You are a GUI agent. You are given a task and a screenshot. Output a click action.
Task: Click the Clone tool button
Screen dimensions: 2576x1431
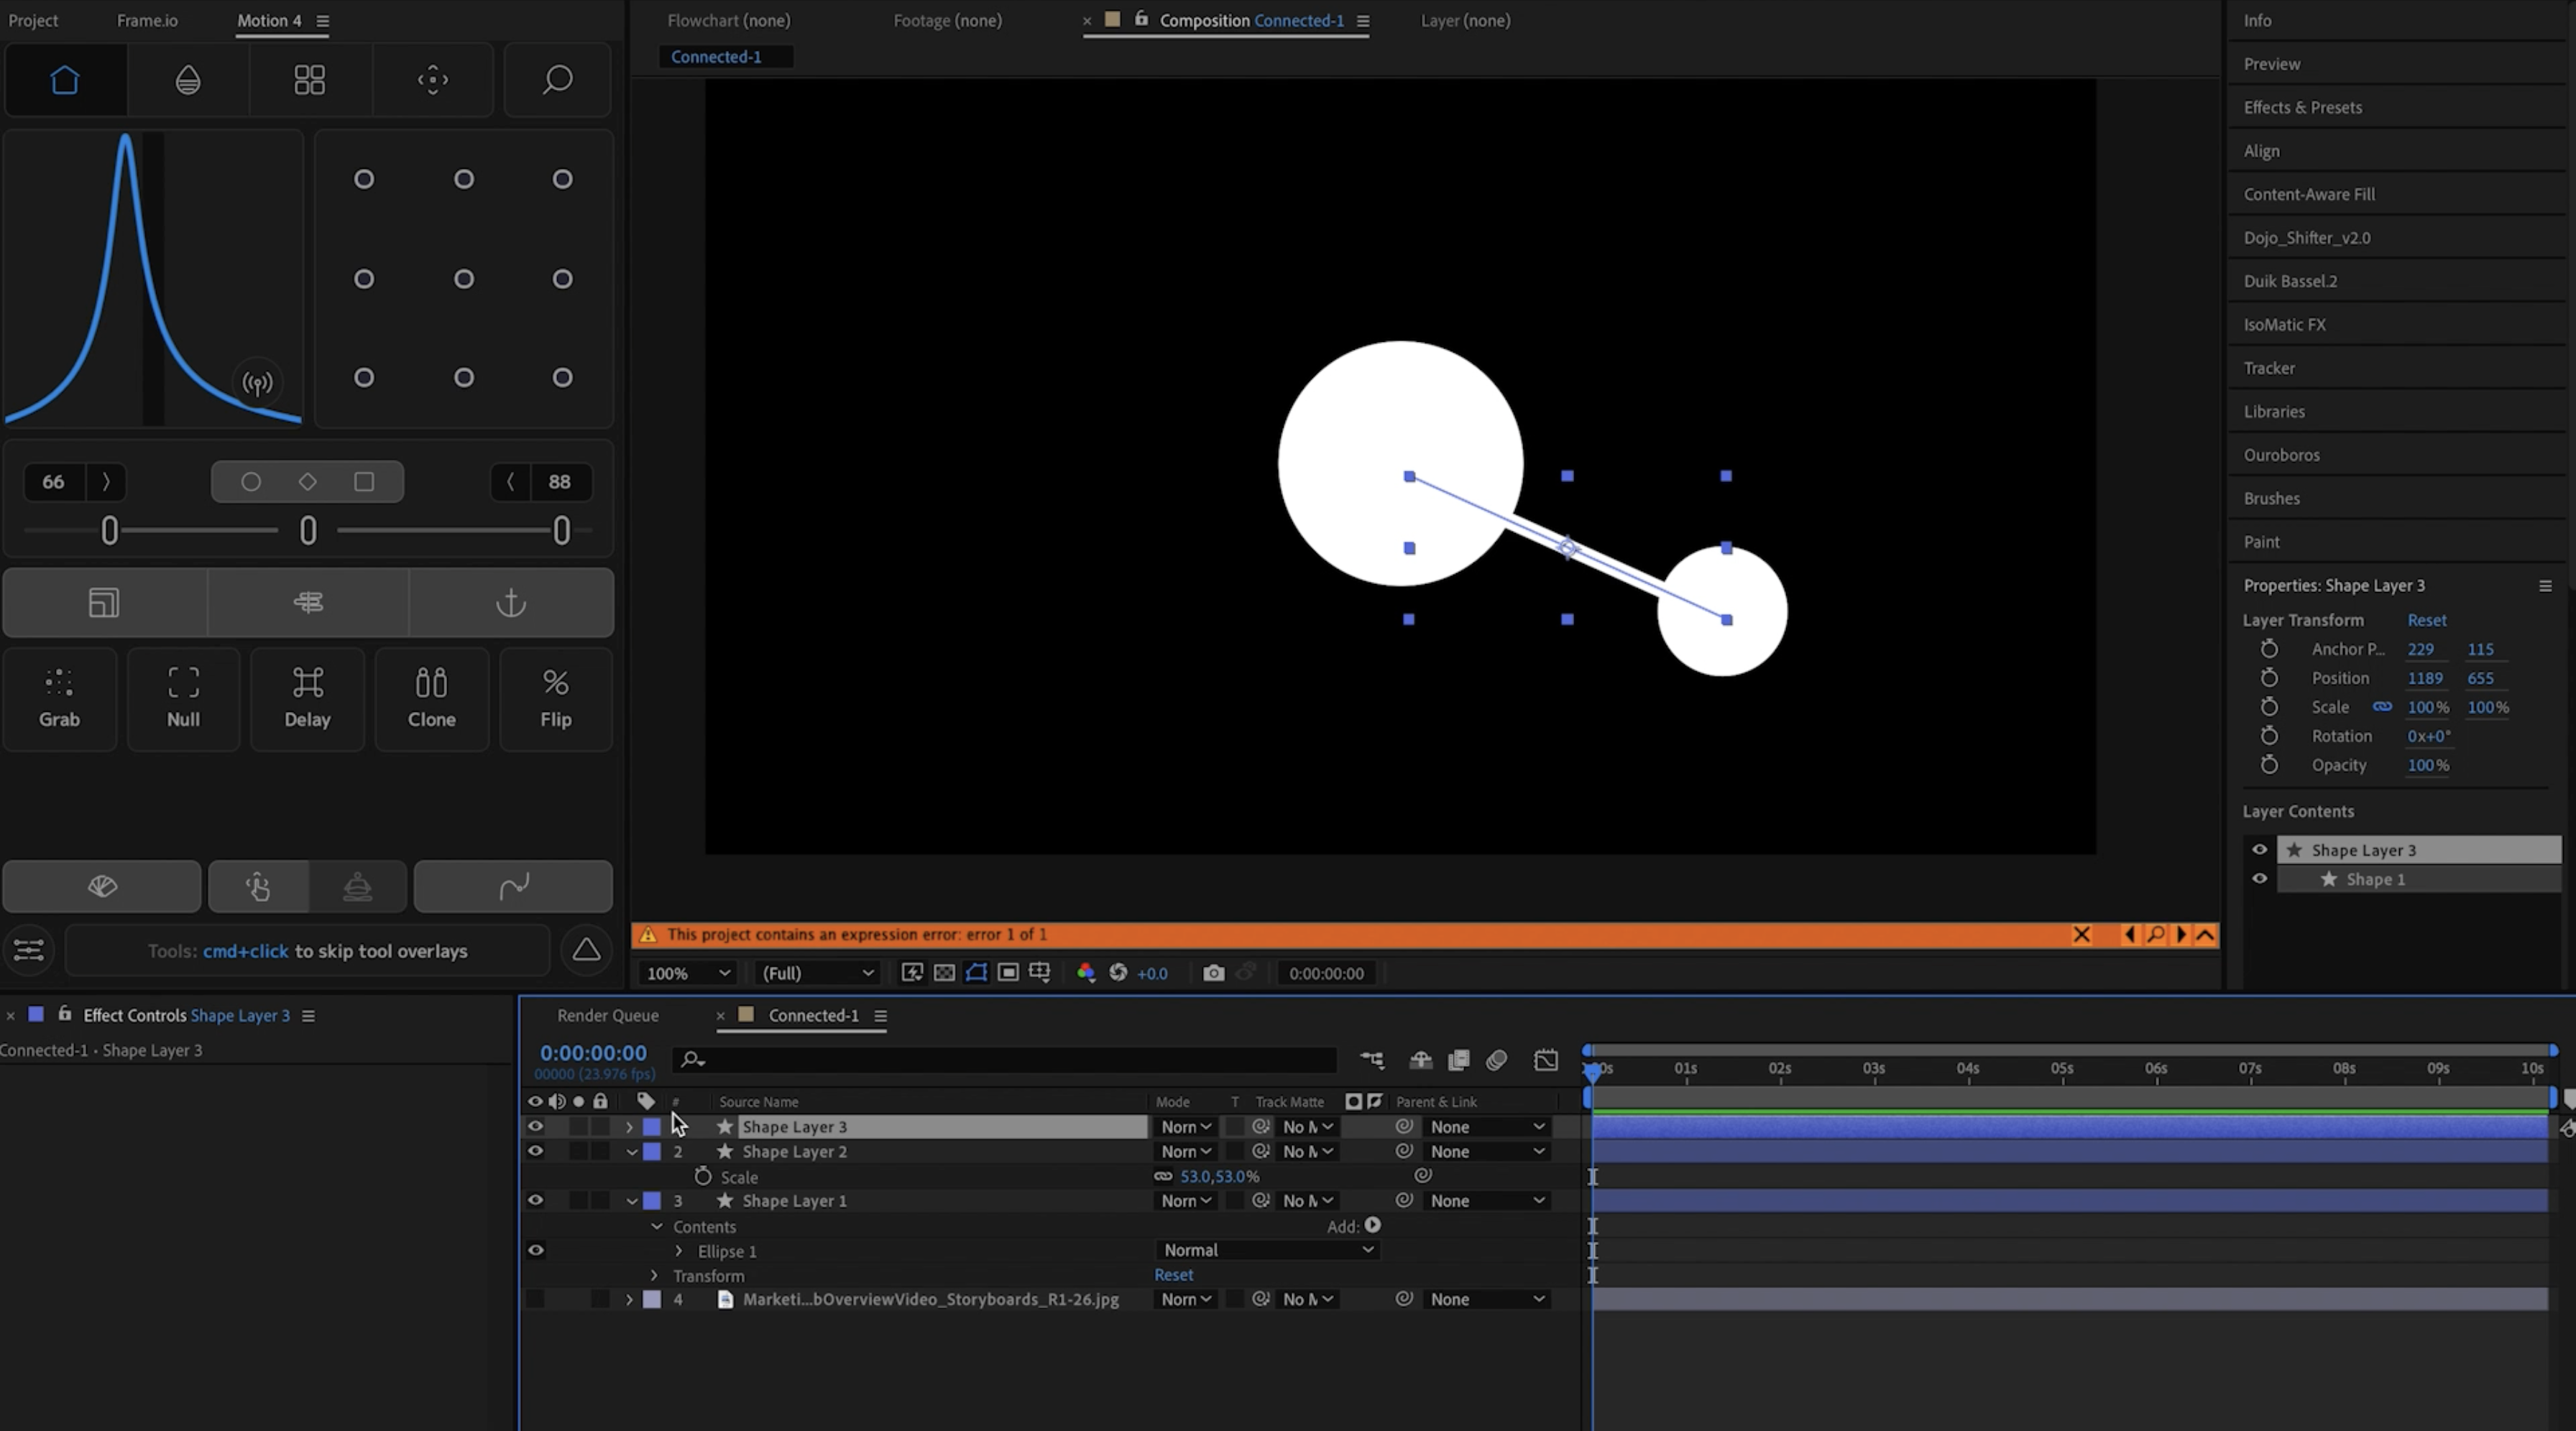click(431, 698)
